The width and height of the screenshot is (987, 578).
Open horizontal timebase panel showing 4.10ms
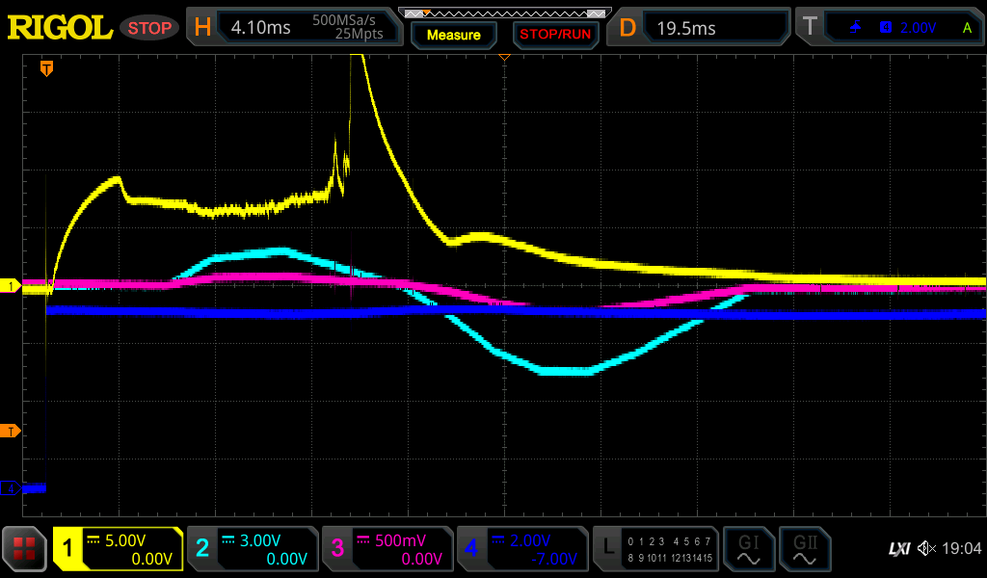tap(294, 28)
